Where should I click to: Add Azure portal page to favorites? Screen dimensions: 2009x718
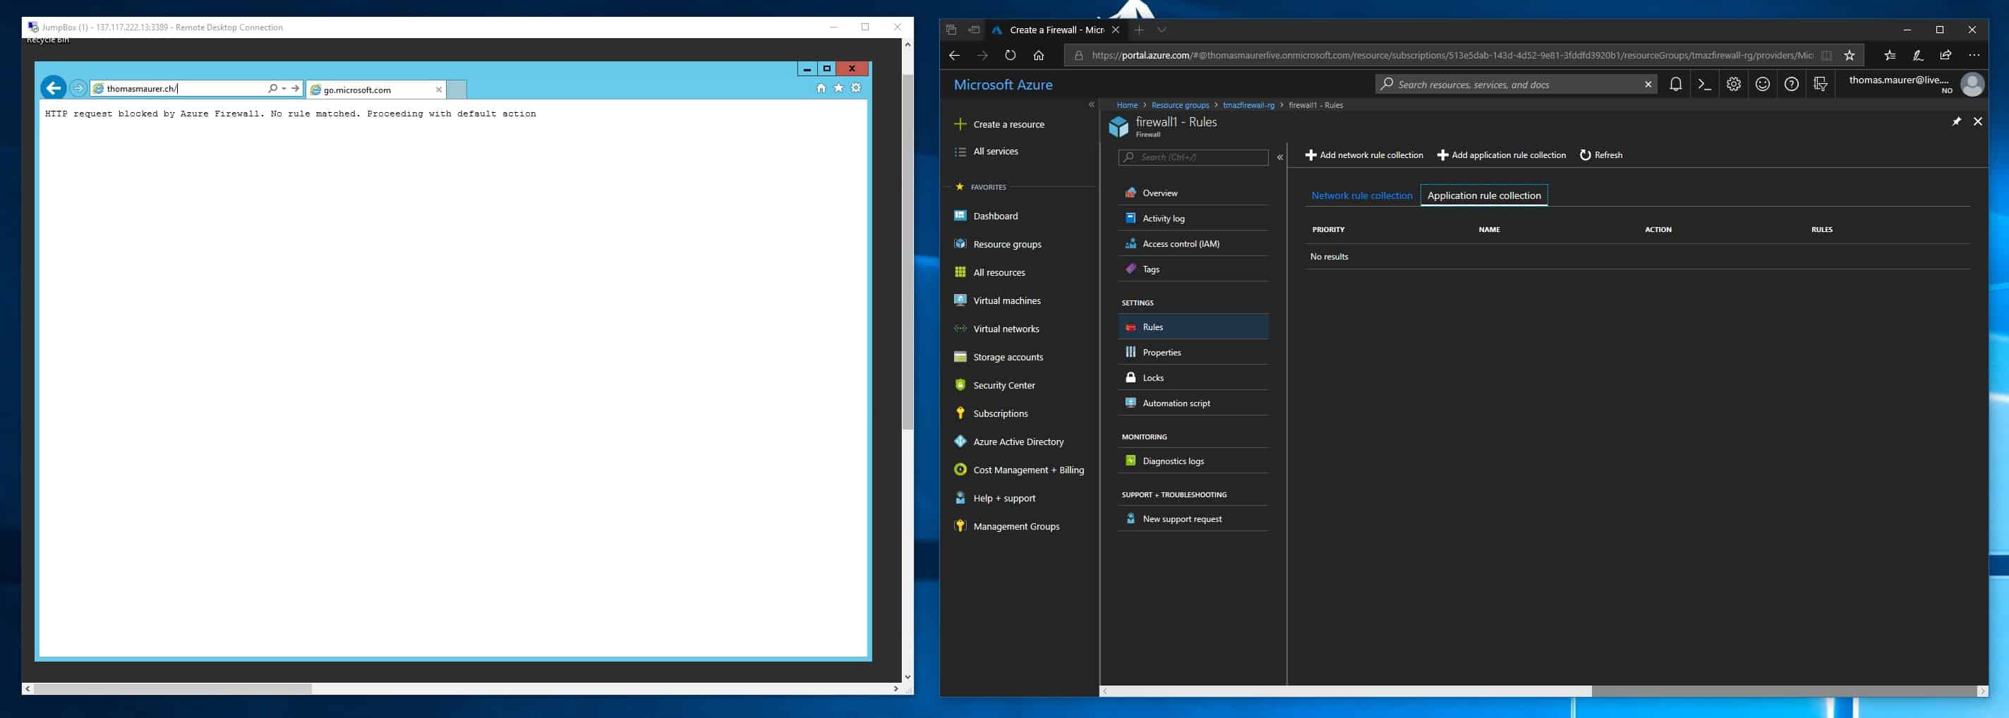coord(1849,55)
